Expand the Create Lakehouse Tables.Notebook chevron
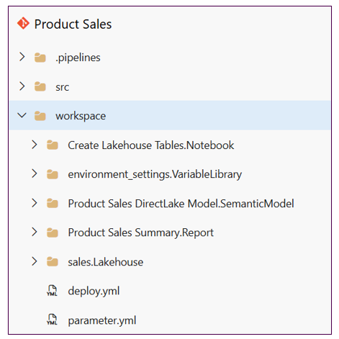The image size is (339, 339). [35, 145]
